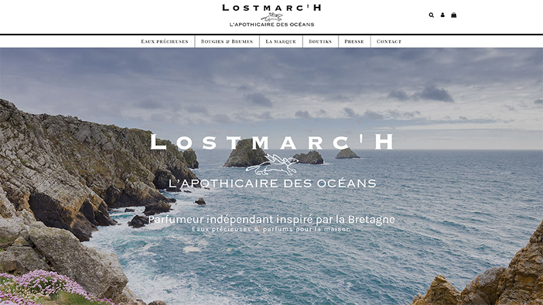Click the white hero L'apothicaire des océans text

pos(272,183)
